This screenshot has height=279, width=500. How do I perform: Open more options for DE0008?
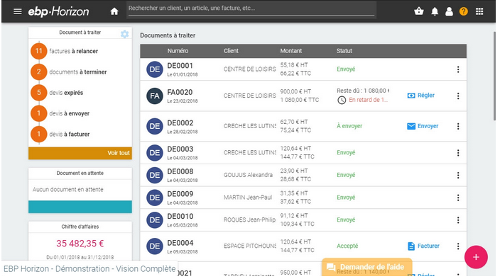tap(458, 176)
